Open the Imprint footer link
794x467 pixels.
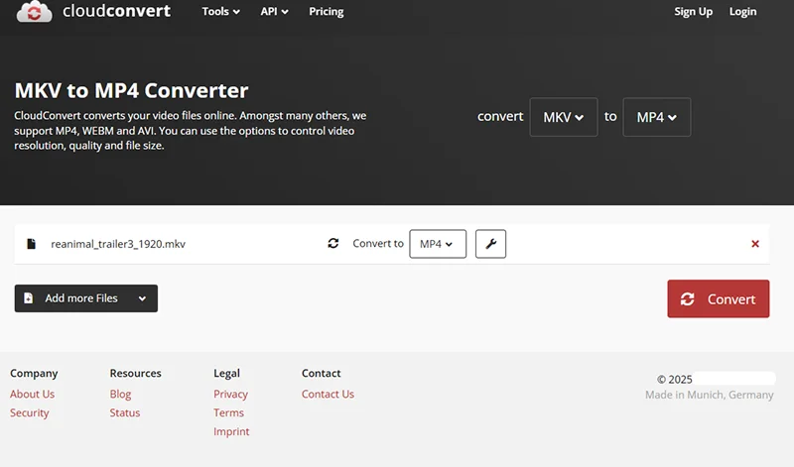point(231,431)
